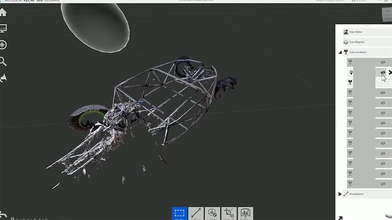Open the View States section
The height and width of the screenshot is (220, 392).
pos(367,32)
